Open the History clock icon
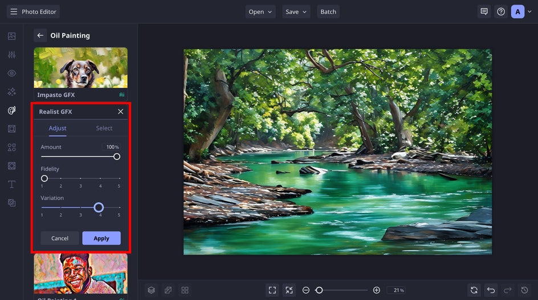This screenshot has height=300, width=538. [x=524, y=290]
